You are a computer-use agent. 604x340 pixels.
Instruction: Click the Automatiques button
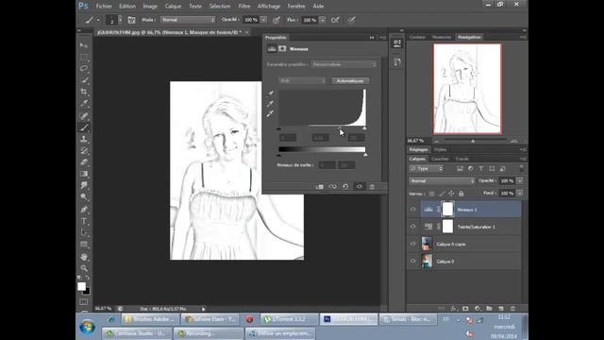[350, 80]
